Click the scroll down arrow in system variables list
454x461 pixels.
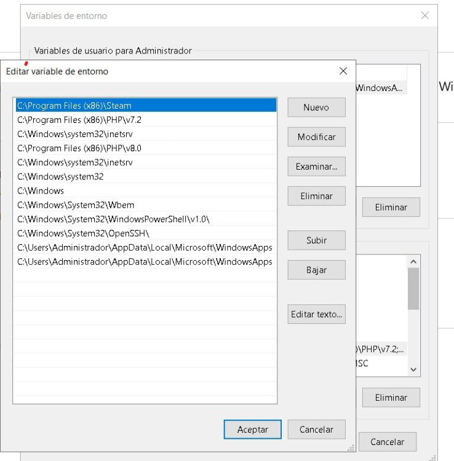(414, 369)
